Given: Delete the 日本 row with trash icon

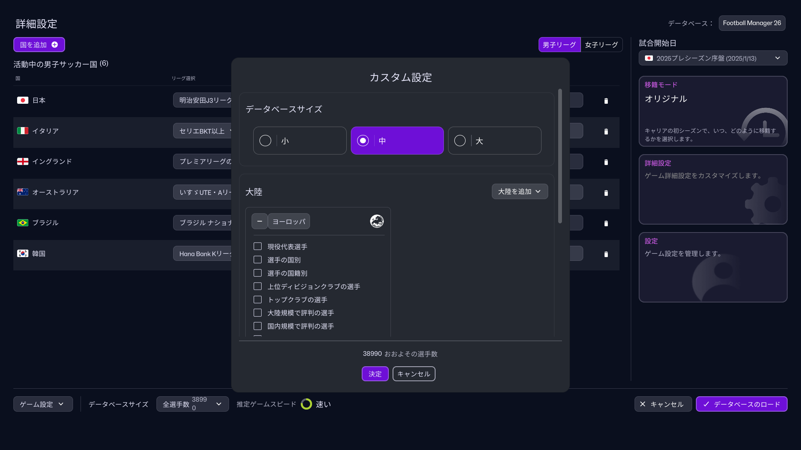Looking at the screenshot, I should (x=606, y=101).
